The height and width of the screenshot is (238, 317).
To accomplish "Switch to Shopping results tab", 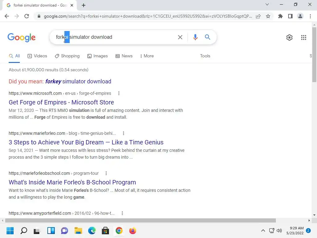I will (x=67, y=56).
